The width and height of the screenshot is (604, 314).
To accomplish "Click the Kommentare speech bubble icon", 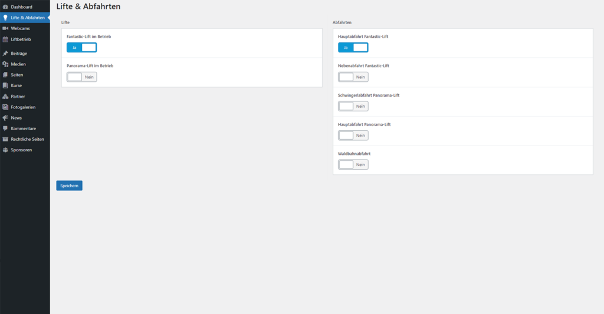I will click(5, 128).
